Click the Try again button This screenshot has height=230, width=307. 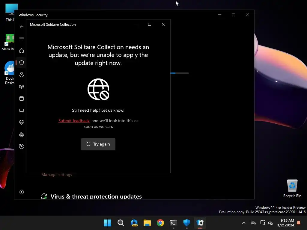coord(98,144)
